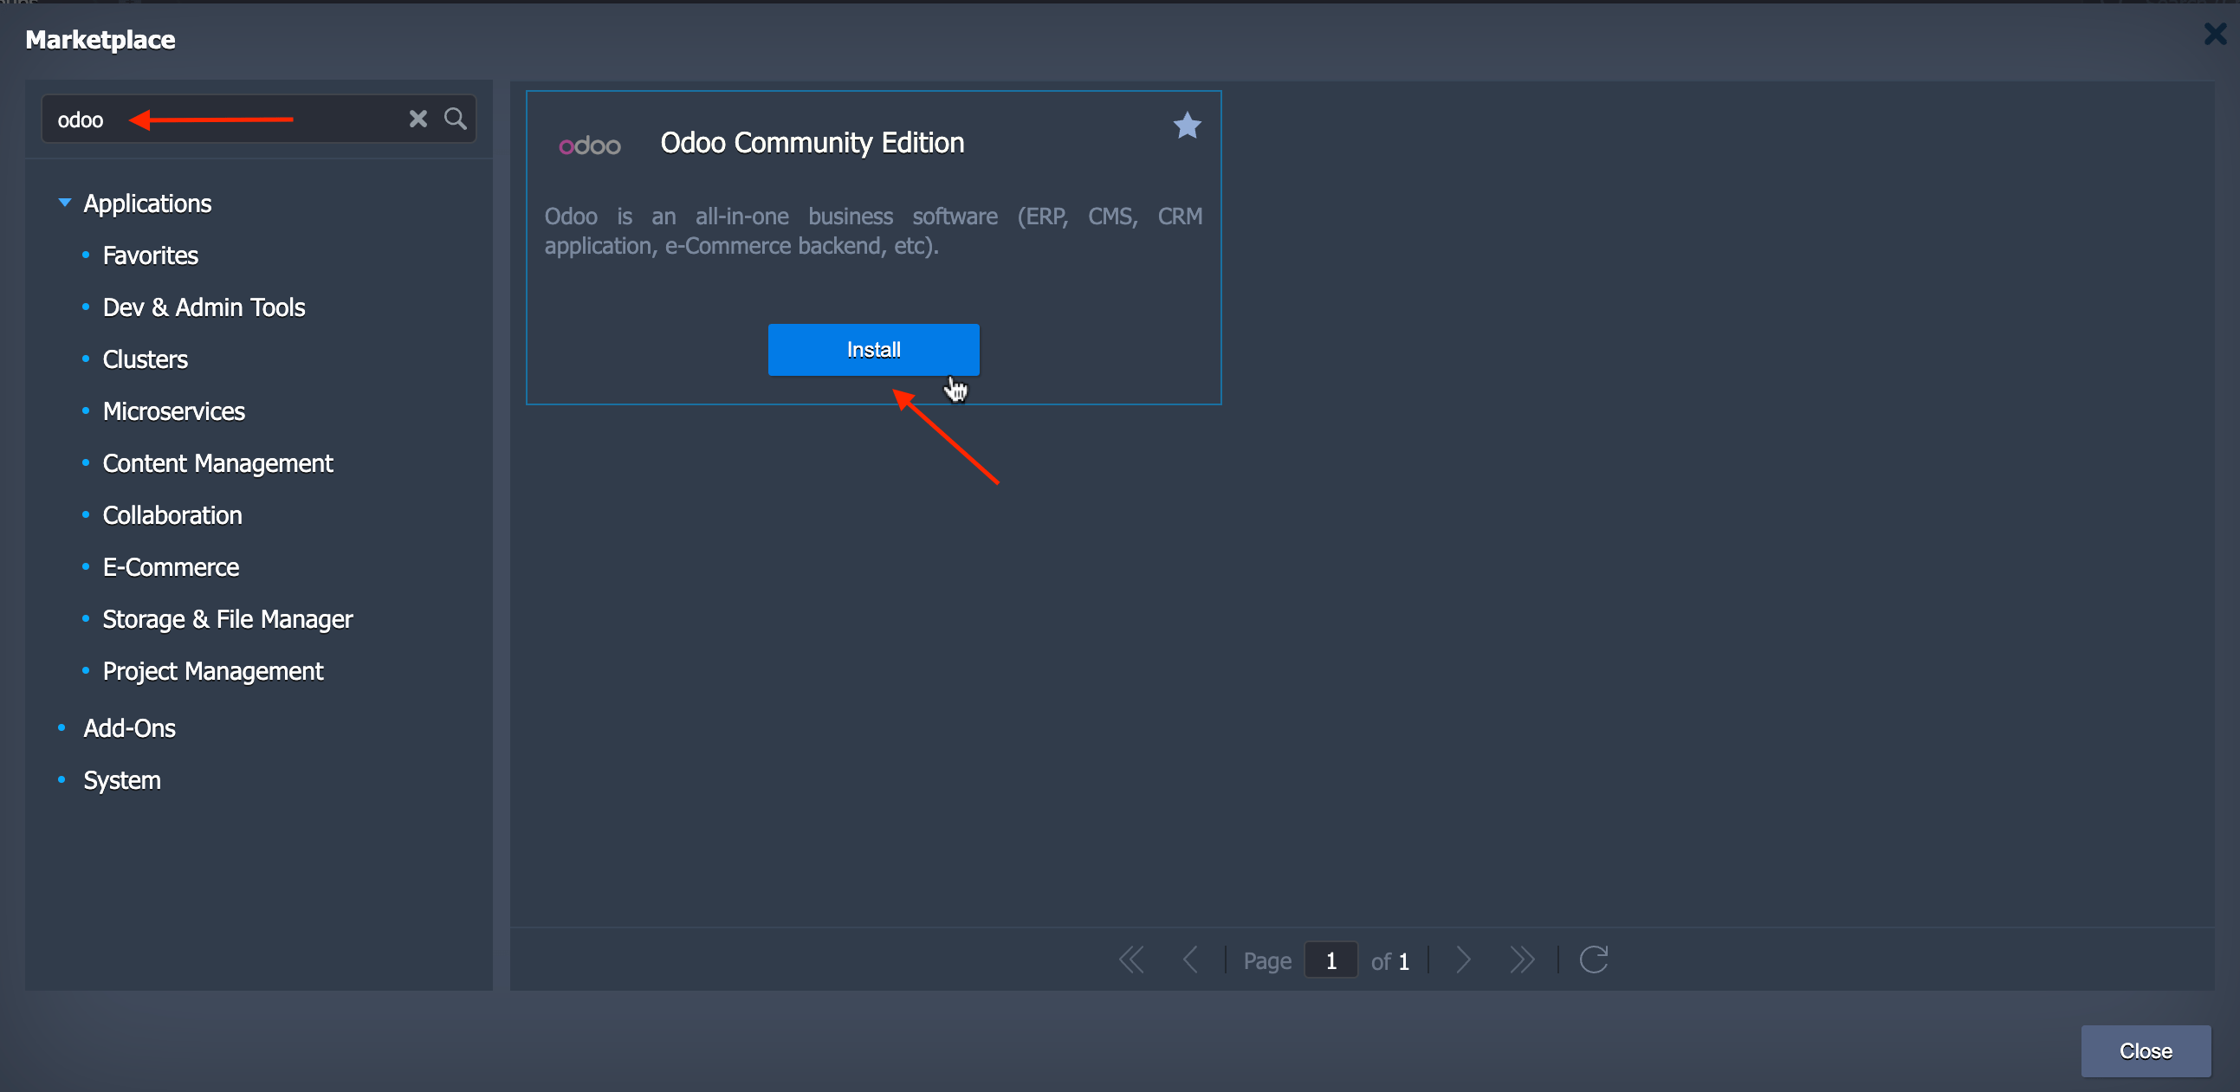The width and height of the screenshot is (2240, 1092).
Task: Click the Close button
Action: point(2146,1051)
